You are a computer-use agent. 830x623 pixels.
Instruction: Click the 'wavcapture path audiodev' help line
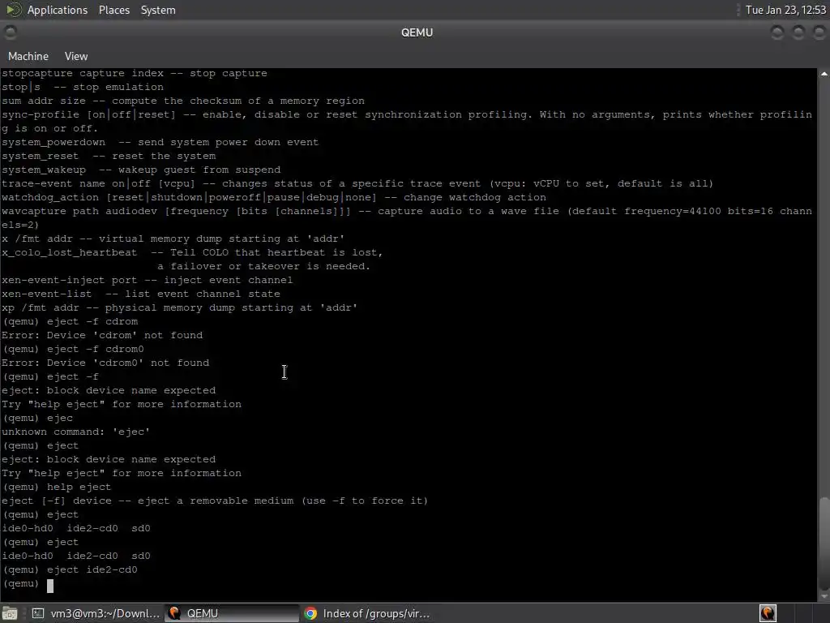407,218
